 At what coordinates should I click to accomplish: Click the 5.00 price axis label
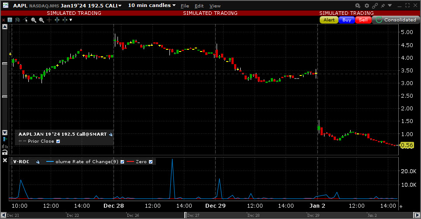(407, 32)
